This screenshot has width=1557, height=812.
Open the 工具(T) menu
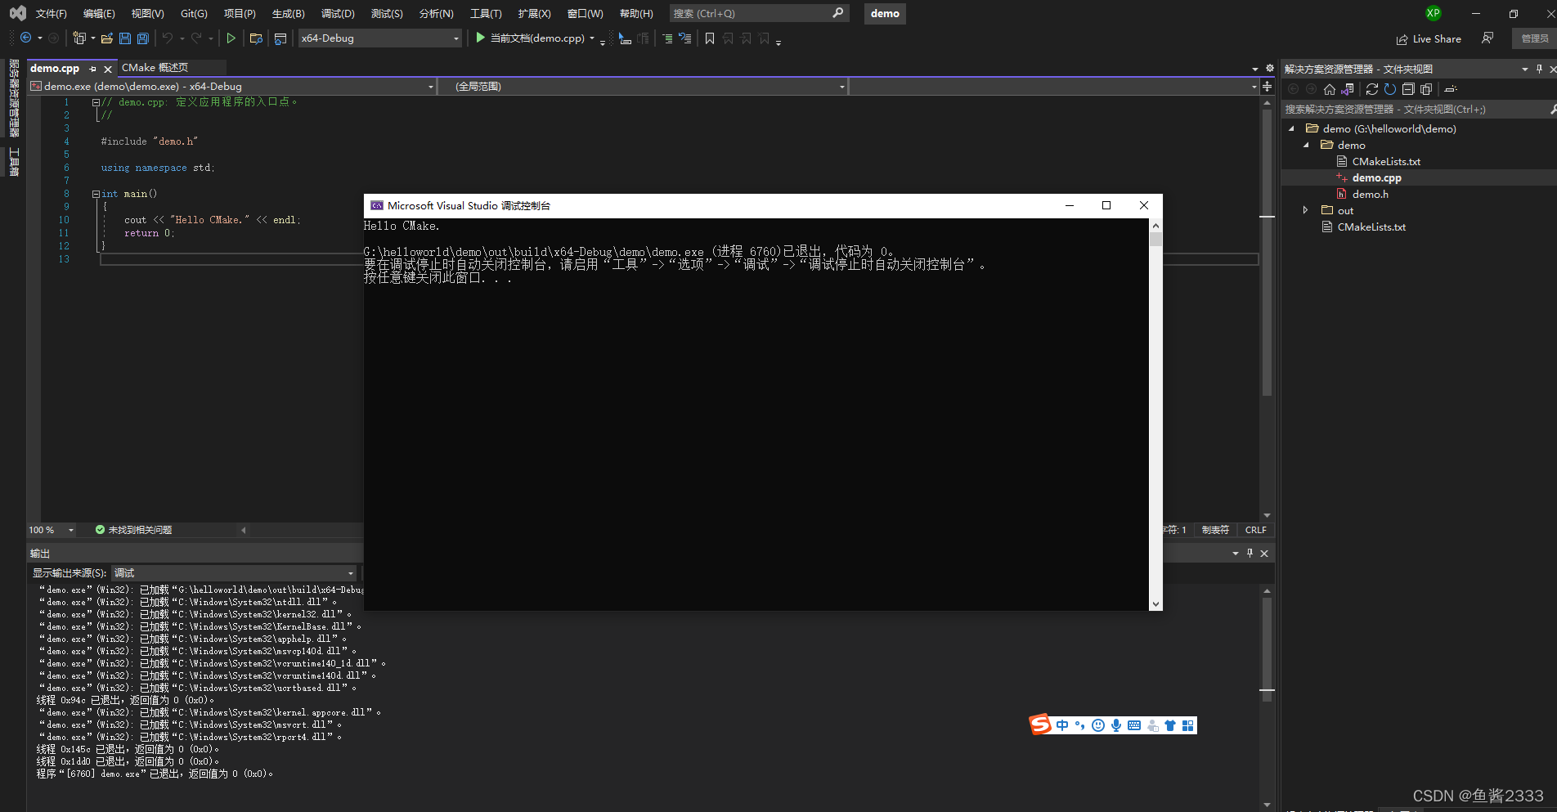(486, 14)
